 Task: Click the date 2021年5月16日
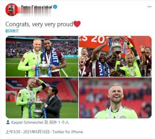pos(36,132)
